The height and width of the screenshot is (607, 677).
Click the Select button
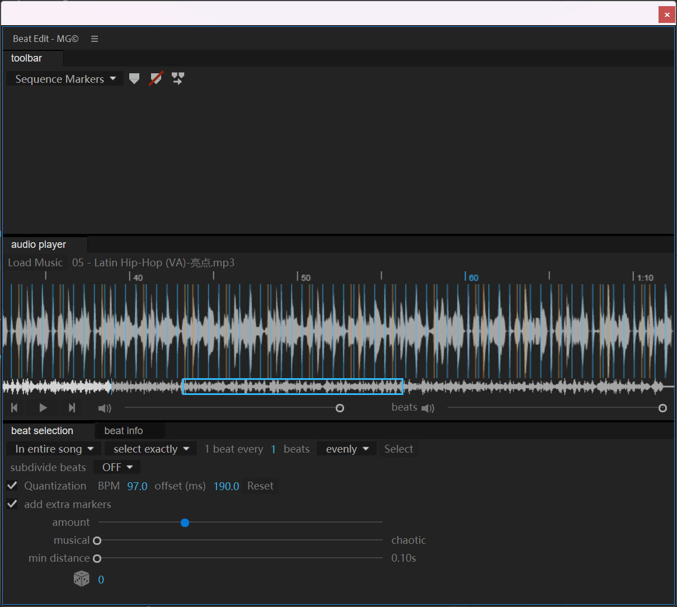(x=398, y=449)
